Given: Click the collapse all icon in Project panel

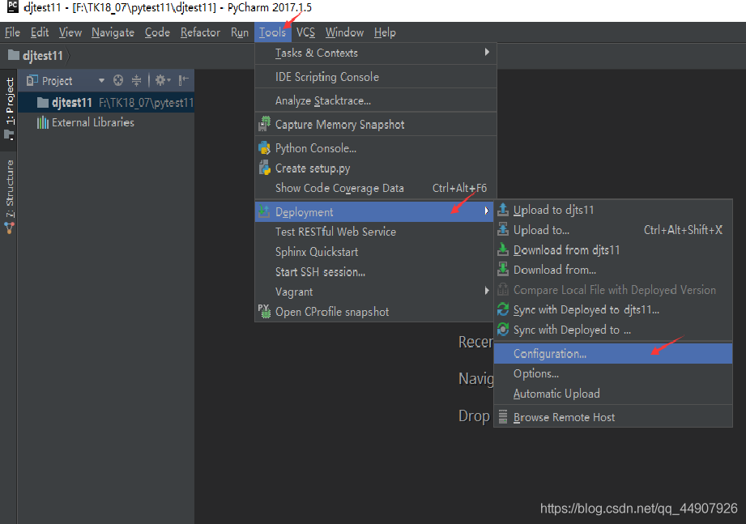Looking at the screenshot, I should point(137,80).
